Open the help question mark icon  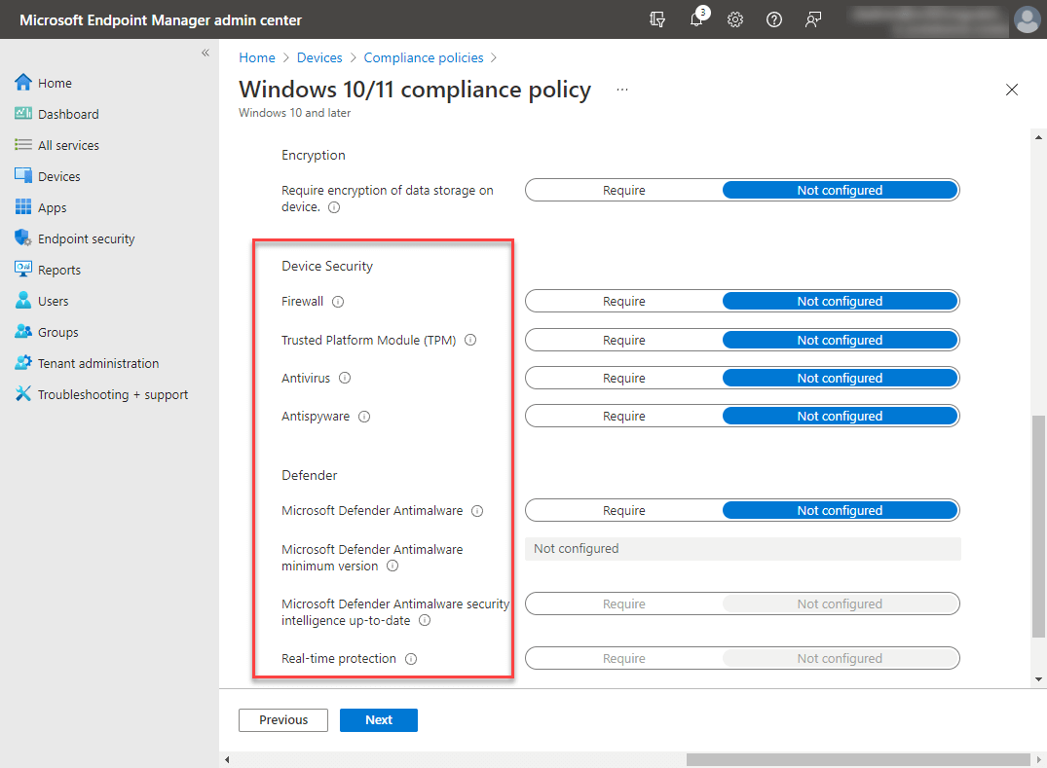(774, 18)
